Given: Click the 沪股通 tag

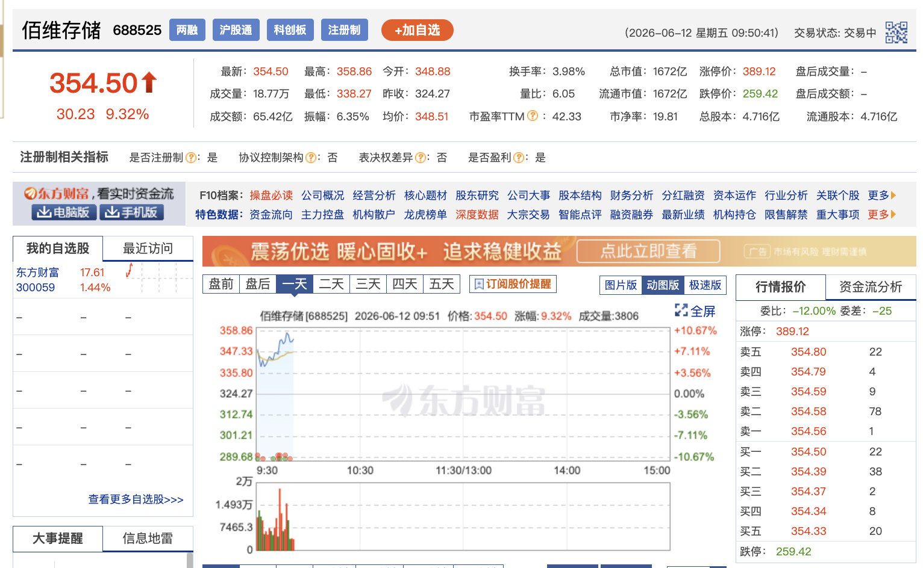Looking at the screenshot, I should 236,30.
